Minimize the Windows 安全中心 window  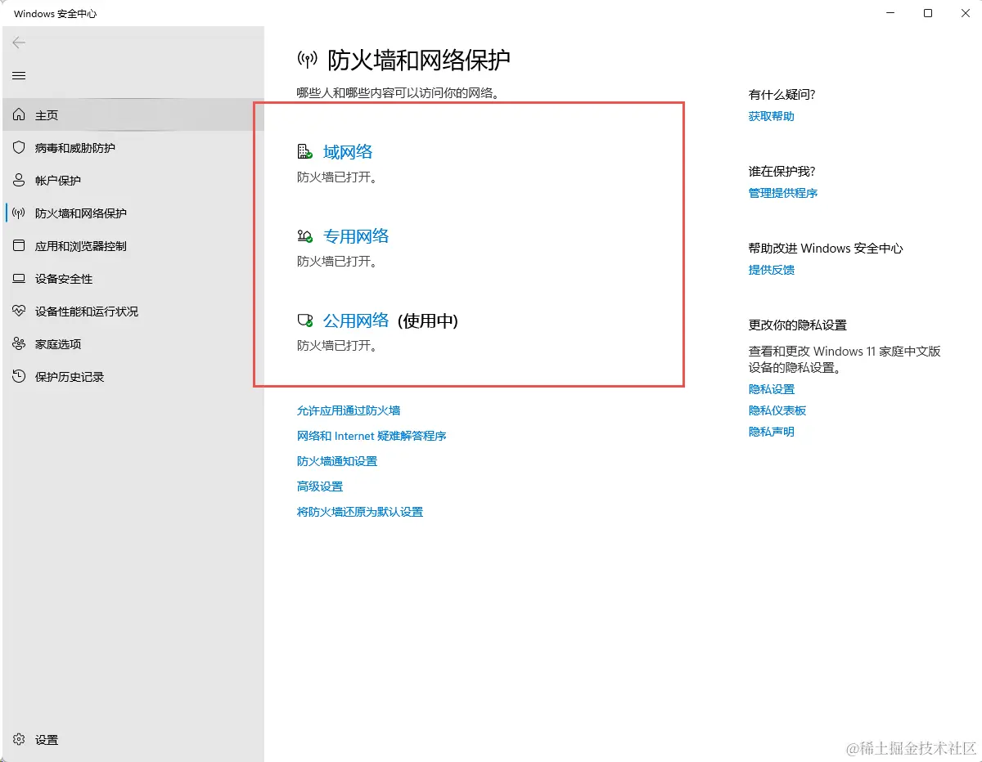[890, 13]
